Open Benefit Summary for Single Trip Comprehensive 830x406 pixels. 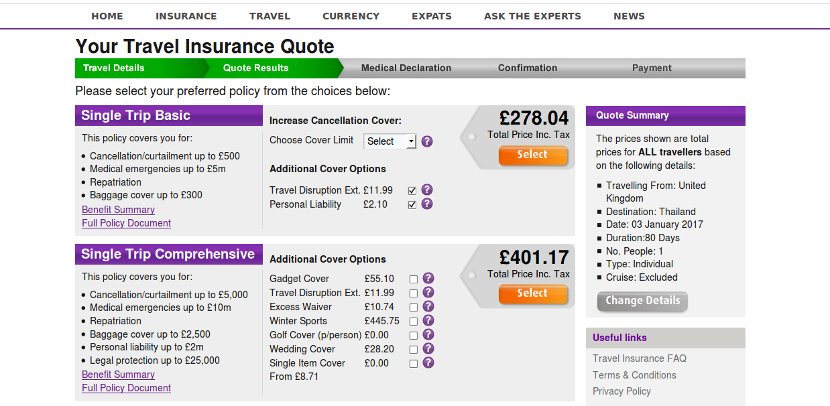coord(118,375)
